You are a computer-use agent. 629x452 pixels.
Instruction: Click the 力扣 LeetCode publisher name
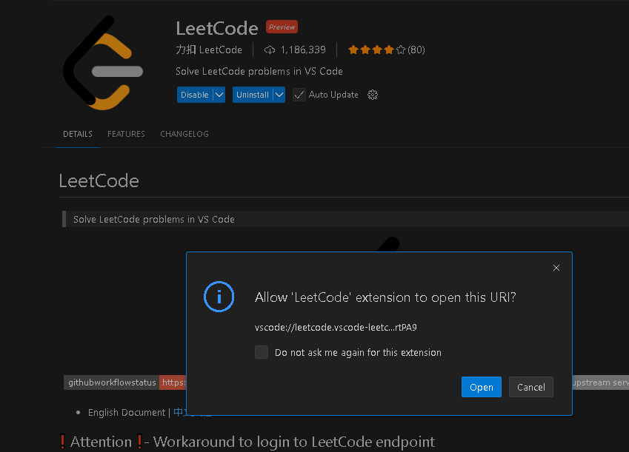pos(209,50)
